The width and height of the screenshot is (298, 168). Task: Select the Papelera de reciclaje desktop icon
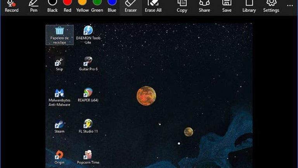[59, 35]
